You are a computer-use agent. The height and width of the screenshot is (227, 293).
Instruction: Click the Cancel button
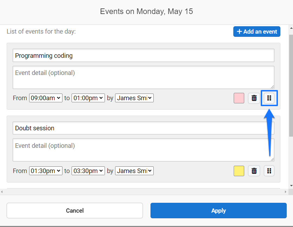tap(75, 211)
